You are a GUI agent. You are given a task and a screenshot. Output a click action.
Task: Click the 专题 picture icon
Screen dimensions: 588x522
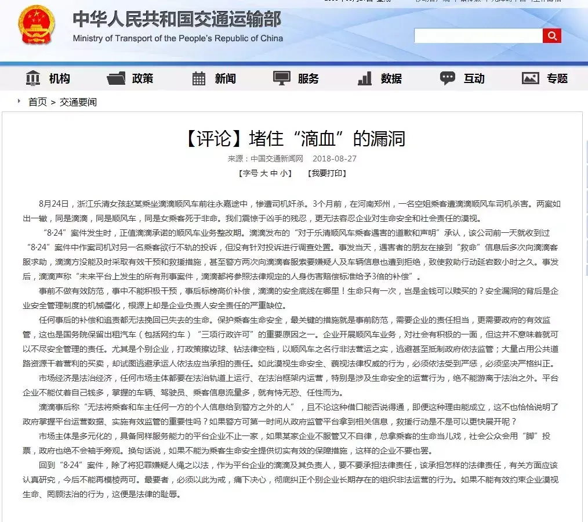pyautogui.click(x=530, y=78)
